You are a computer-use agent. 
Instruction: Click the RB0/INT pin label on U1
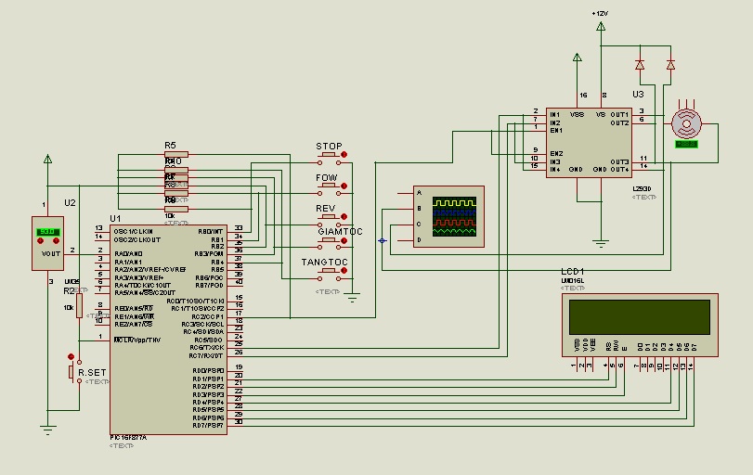tap(211, 231)
